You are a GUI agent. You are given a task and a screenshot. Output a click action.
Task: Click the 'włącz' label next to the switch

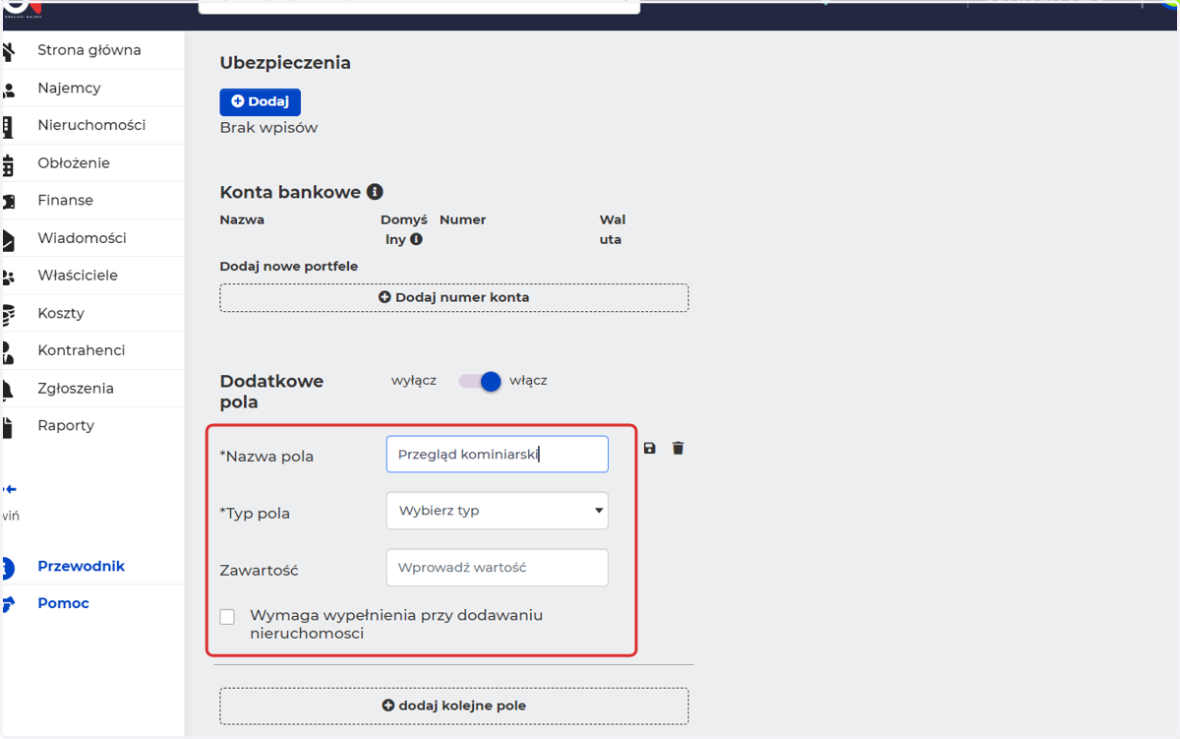[528, 380]
